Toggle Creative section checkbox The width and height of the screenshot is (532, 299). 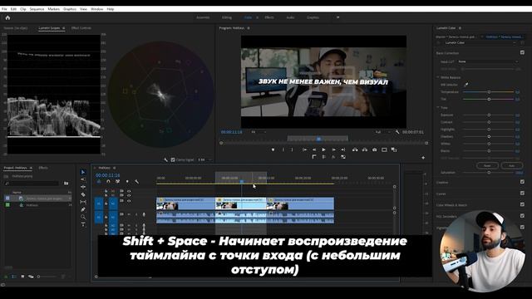522,182
